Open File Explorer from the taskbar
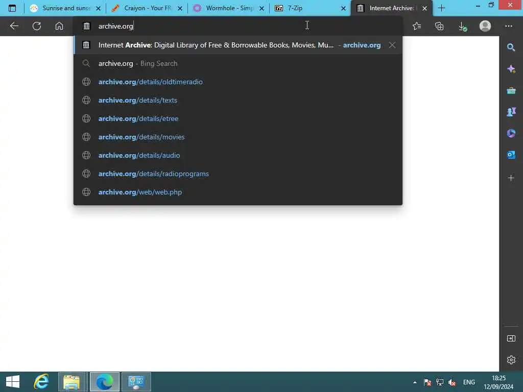 [x=72, y=382]
